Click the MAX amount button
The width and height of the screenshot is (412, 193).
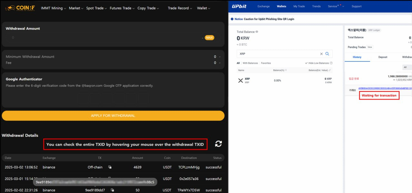(209, 38)
